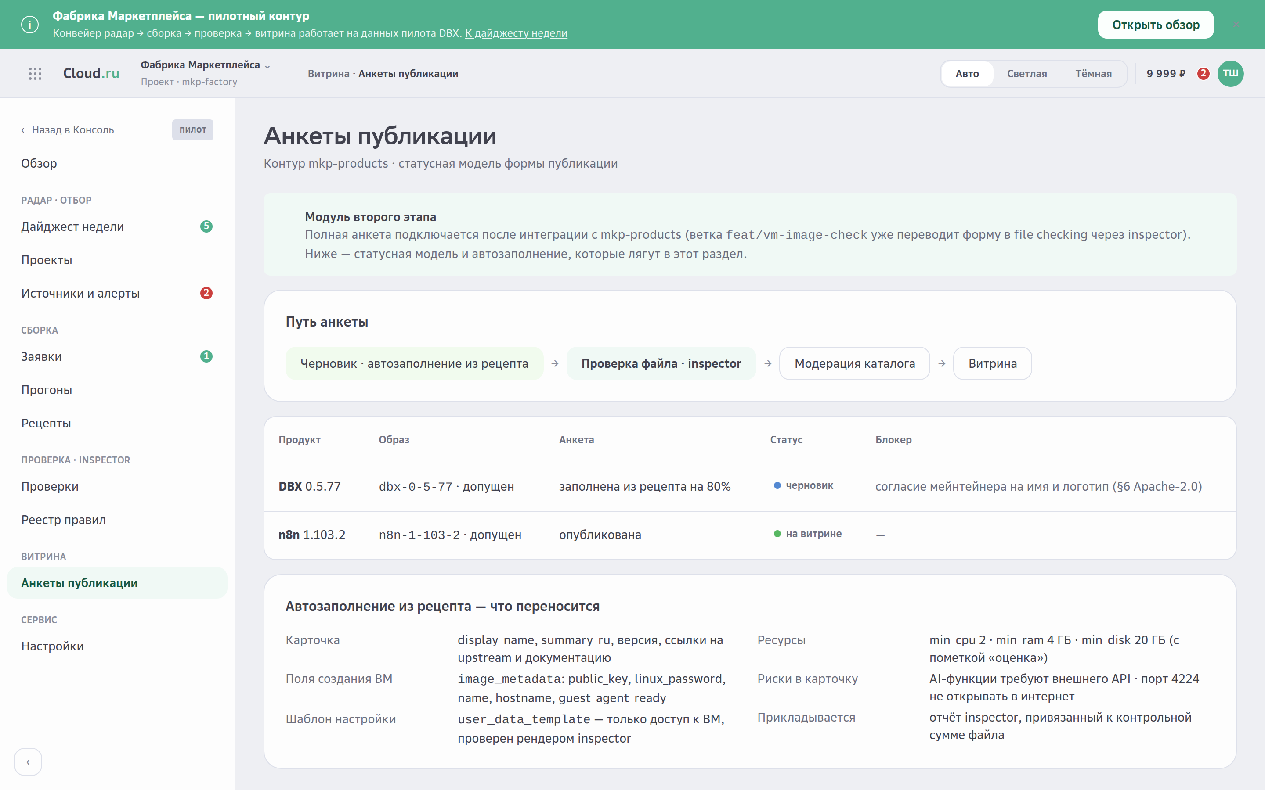Click the dbx-0-5-77 · допущен image cell

tap(446, 486)
